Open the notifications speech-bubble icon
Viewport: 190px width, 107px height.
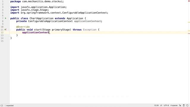click(187, 106)
